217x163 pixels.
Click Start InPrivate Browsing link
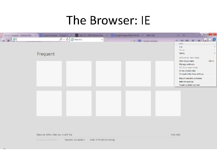point(102,140)
